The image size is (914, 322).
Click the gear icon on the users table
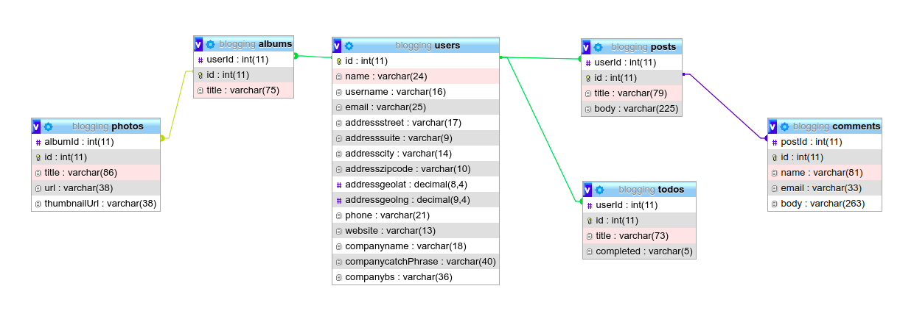click(349, 46)
